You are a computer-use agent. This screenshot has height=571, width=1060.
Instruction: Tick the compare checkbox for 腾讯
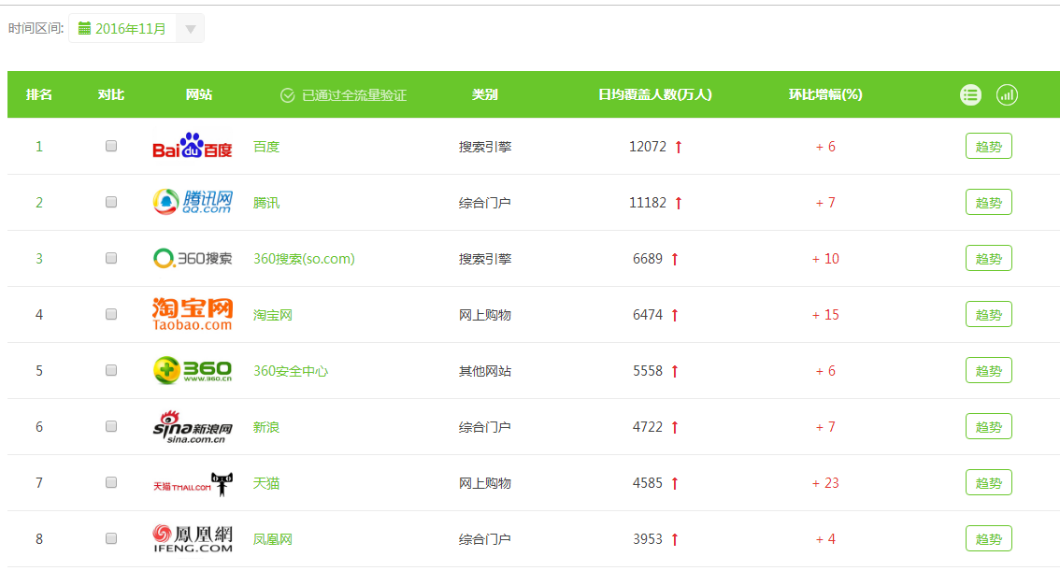coord(111,202)
